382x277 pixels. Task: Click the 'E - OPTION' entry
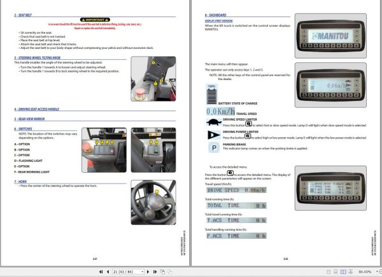click(x=22, y=166)
